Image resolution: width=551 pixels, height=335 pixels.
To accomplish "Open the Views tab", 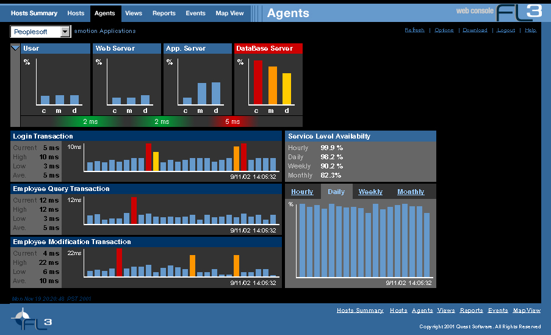I will click(x=134, y=13).
